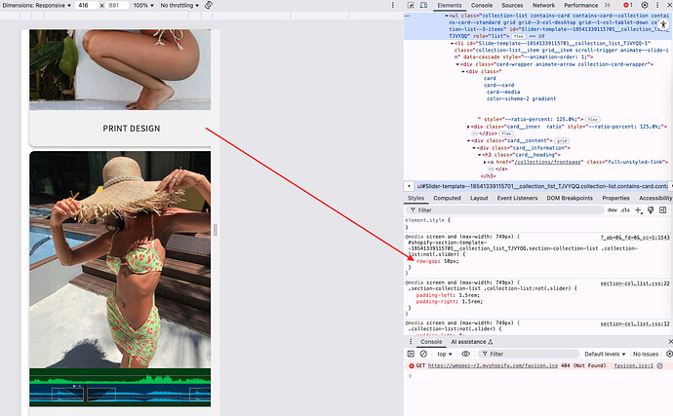Viewport: 673px width, 416px height.
Task: Open the favicon.ico 404 URL link
Action: pos(493,365)
